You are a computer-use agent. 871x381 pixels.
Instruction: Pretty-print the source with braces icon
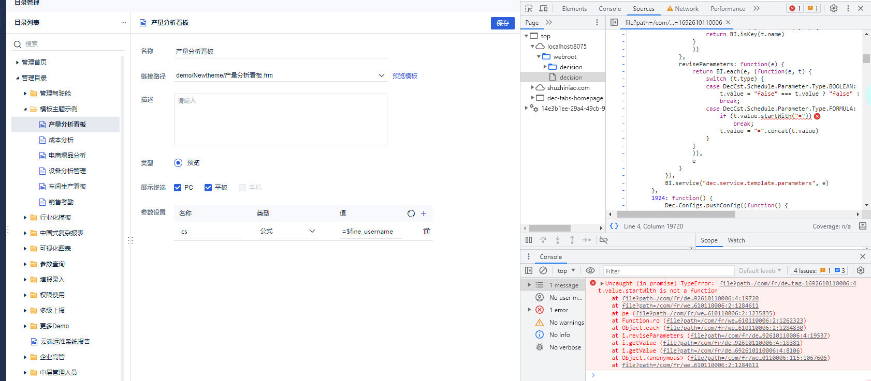click(614, 226)
